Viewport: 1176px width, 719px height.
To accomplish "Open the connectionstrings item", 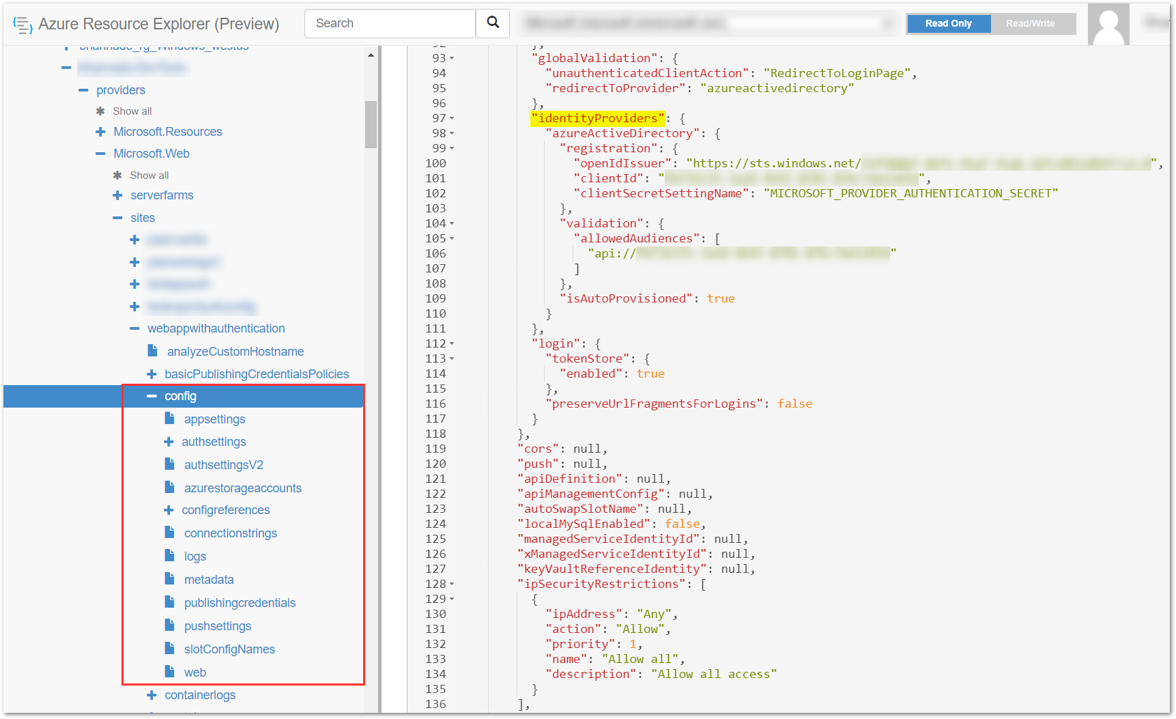I will (230, 533).
